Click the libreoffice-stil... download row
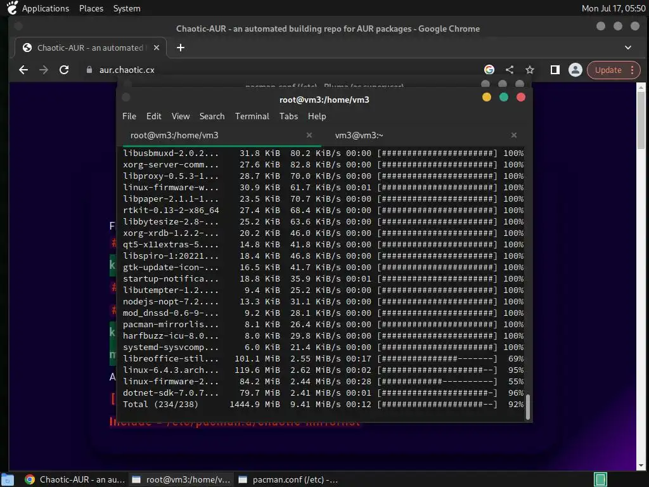Screen dimensions: 649x487 323,359
